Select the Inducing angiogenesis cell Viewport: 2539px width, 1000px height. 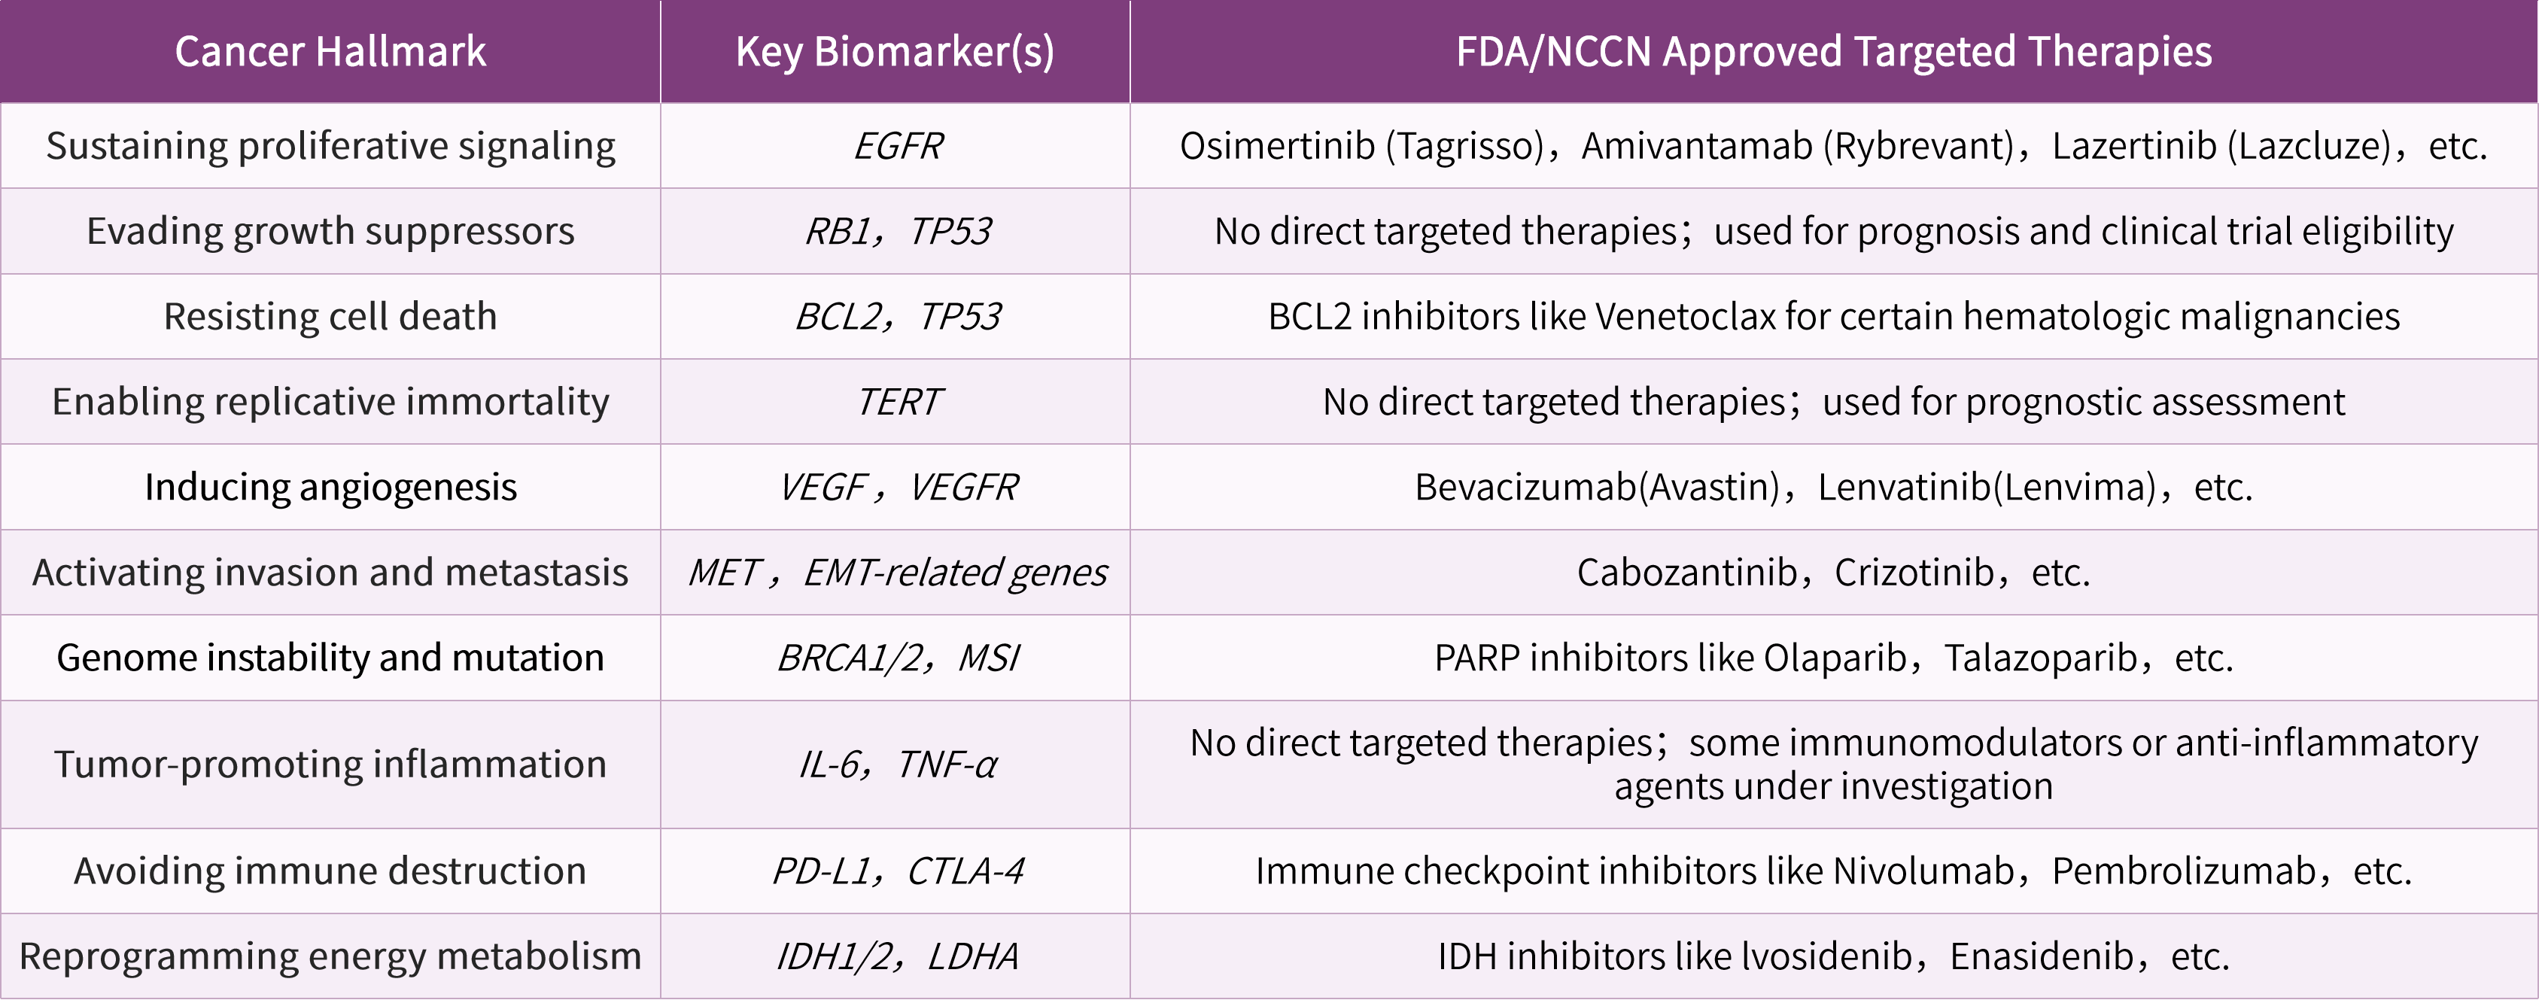(330, 488)
